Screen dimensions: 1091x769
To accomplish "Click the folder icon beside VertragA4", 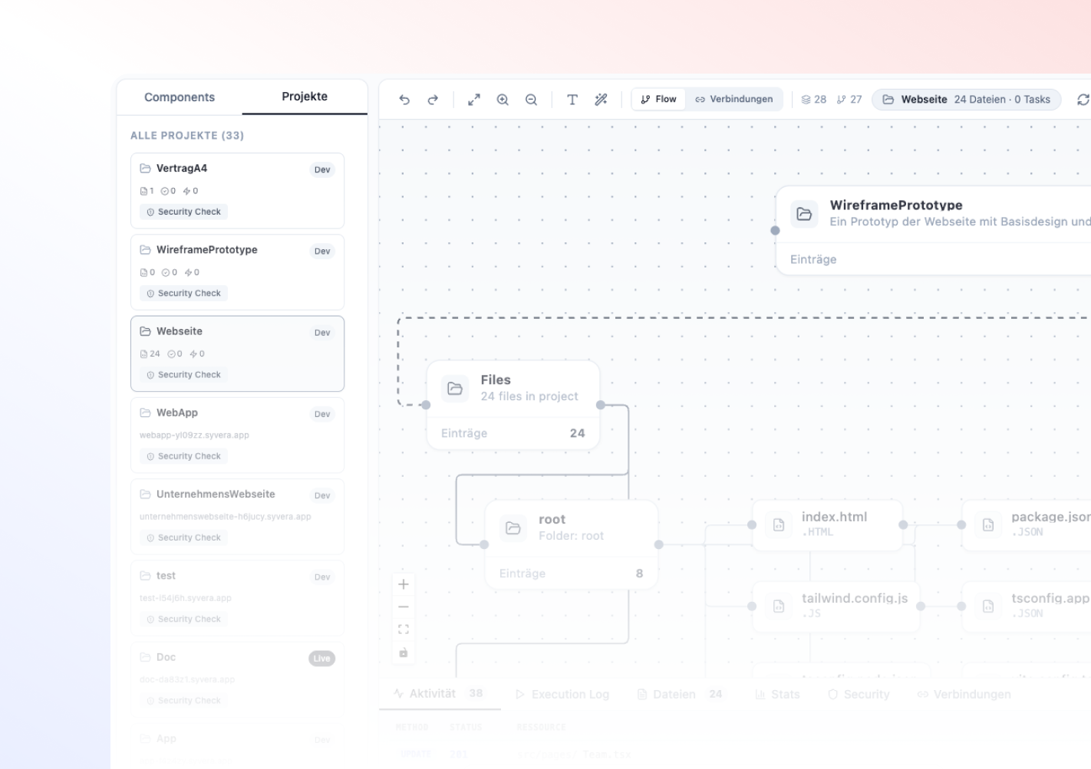I will tap(145, 168).
